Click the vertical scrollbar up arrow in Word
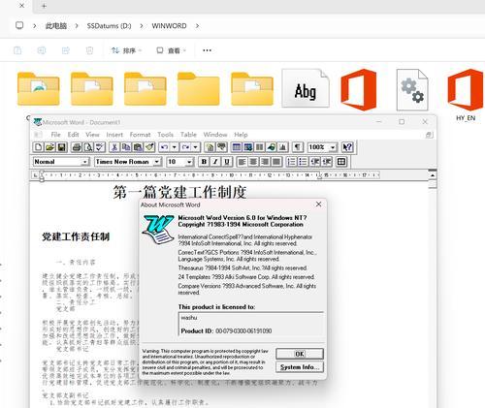The height and width of the screenshot is (408, 485). [433, 174]
